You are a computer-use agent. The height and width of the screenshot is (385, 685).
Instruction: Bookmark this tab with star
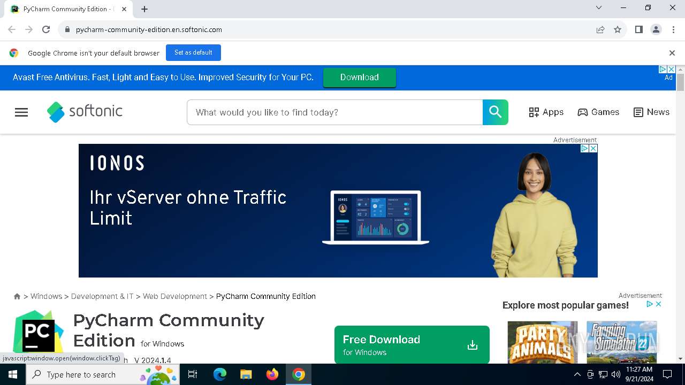pyautogui.click(x=618, y=29)
